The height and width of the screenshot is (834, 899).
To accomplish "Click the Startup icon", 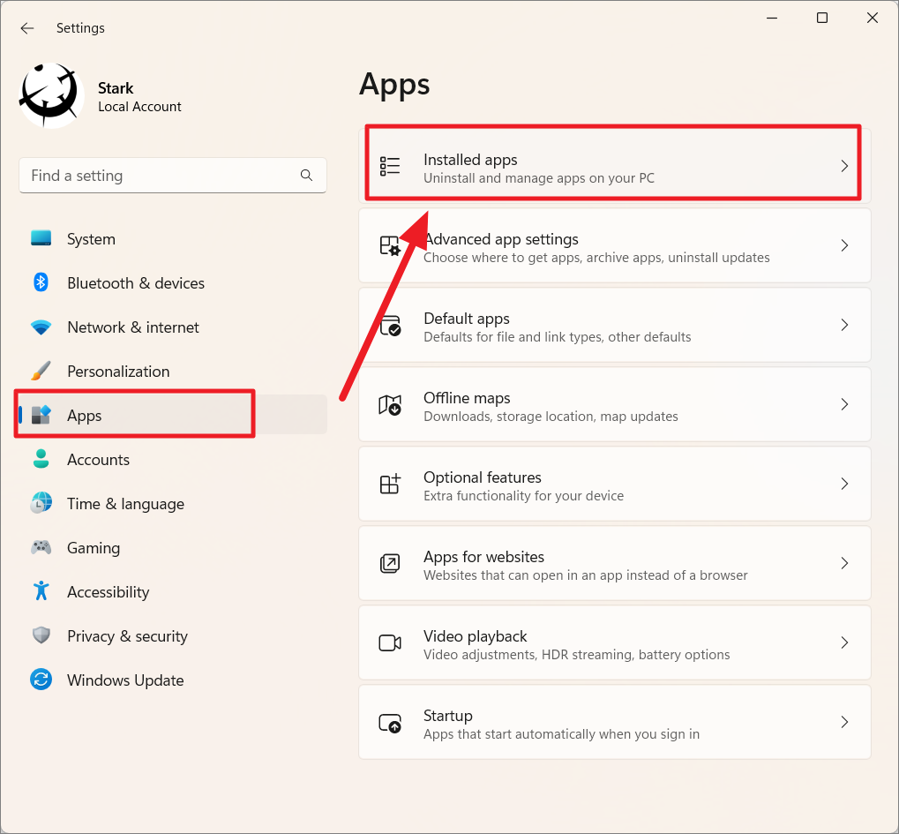I will click(x=389, y=722).
